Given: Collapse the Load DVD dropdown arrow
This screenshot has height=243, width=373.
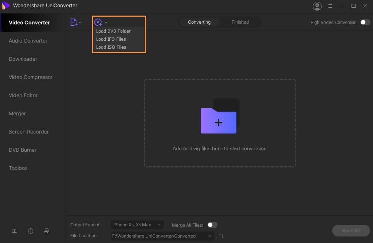Looking at the screenshot, I should click(x=106, y=23).
